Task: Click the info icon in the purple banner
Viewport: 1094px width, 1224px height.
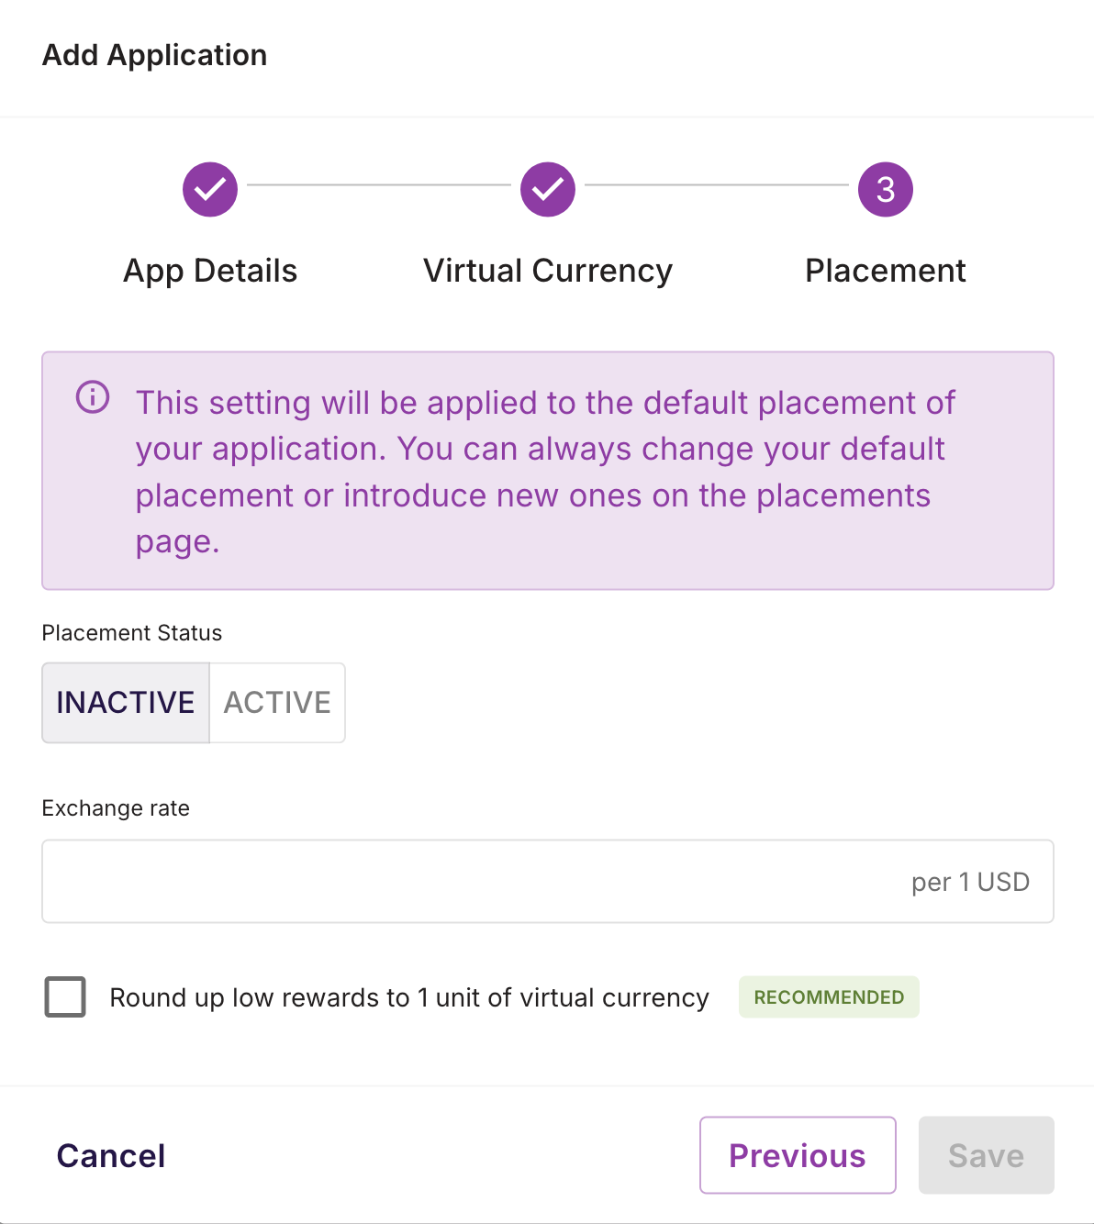Action: (93, 397)
